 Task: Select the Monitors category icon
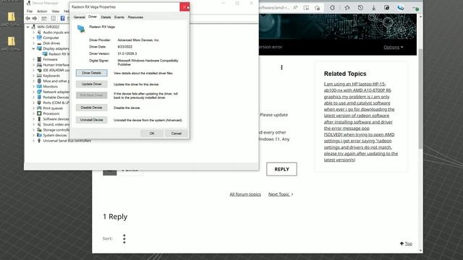pos(39,87)
